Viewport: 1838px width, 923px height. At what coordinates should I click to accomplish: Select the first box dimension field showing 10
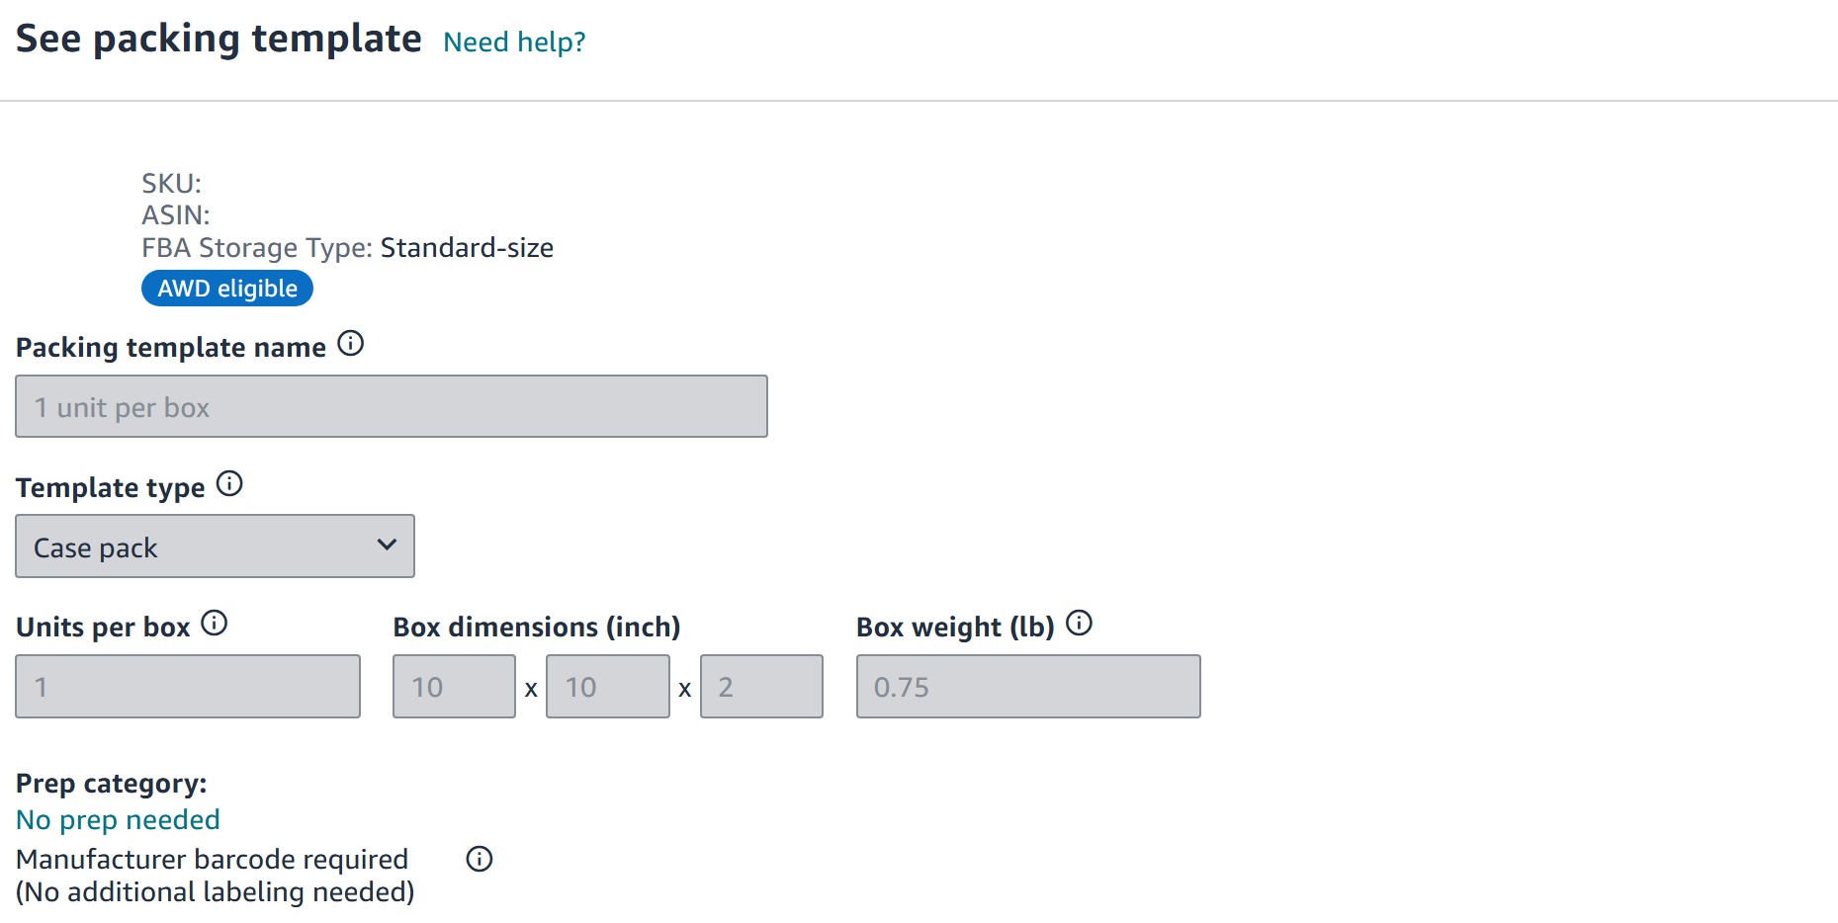[454, 686]
